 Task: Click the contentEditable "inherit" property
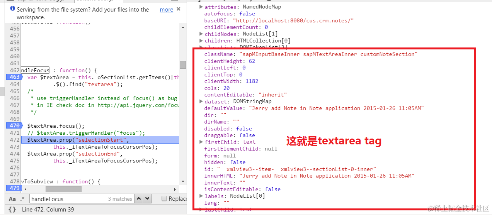[245, 95]
